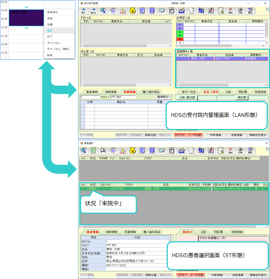Click the ログアウト button in top window
Viewport: 270px width, 279px height.
pyautogui.click(x=182, y=135)
